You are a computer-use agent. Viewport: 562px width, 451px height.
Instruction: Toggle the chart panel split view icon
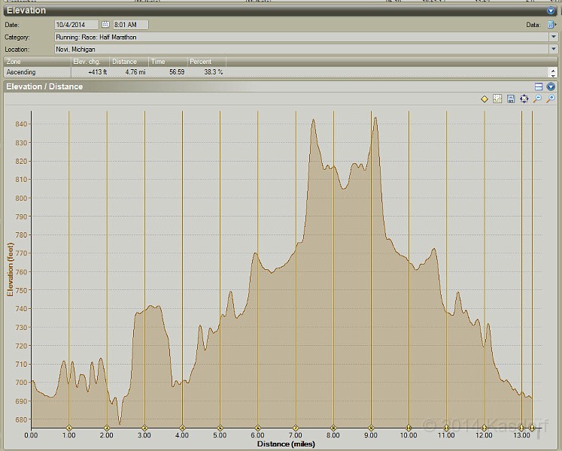[x=539, y=86]
